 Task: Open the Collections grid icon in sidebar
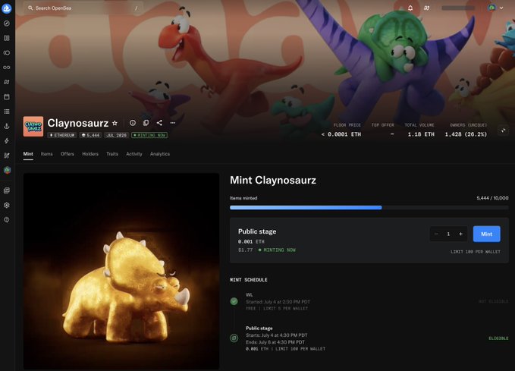coord(7,38)
